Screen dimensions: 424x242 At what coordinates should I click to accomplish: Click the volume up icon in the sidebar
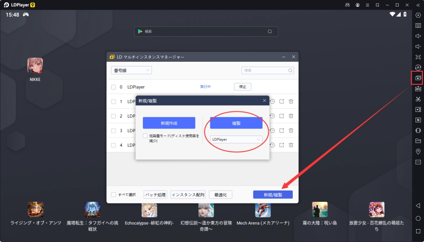(418, 36)
